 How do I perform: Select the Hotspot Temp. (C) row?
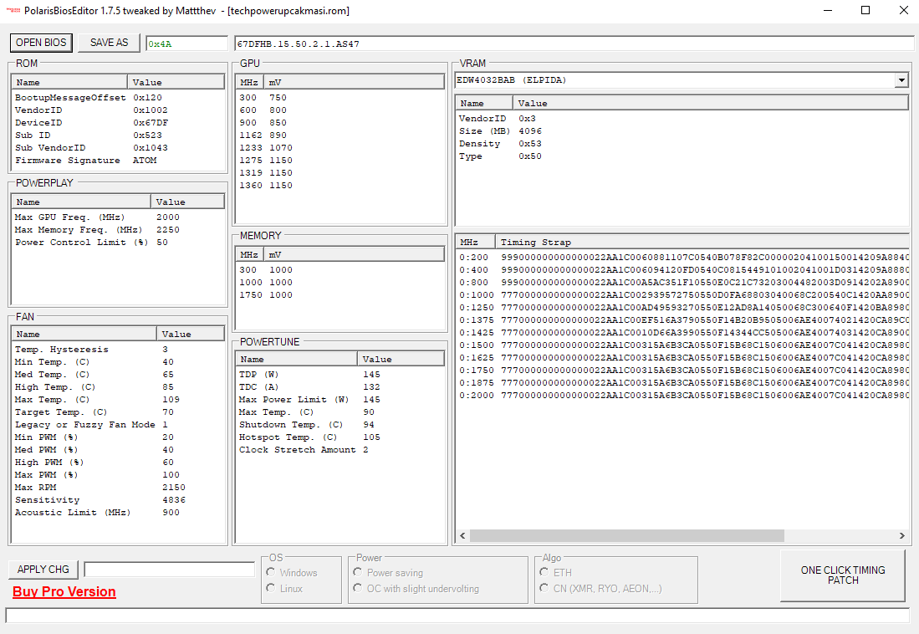[x=340, y=437]
